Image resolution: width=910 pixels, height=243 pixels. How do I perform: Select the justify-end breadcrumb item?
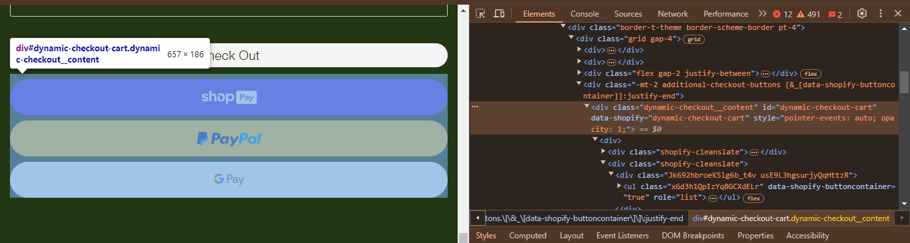(585, 218)
